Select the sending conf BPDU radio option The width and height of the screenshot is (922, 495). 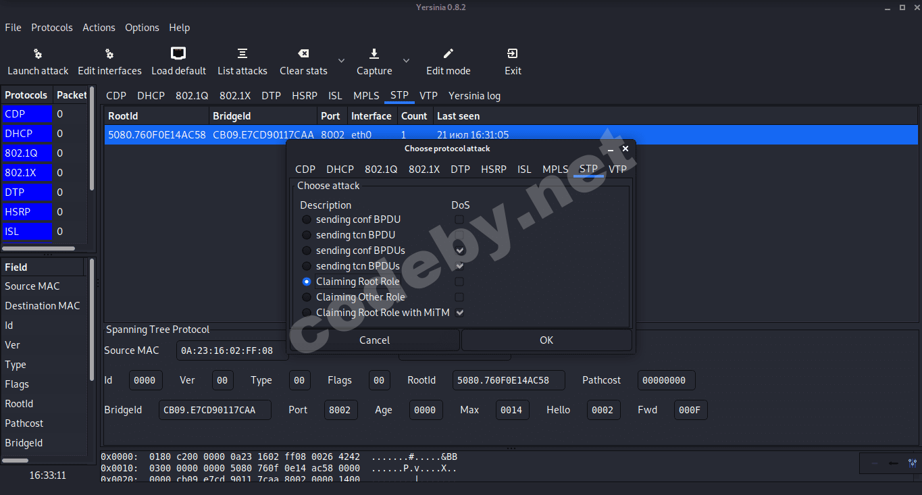pyautogui.click(x=307, y=219)
